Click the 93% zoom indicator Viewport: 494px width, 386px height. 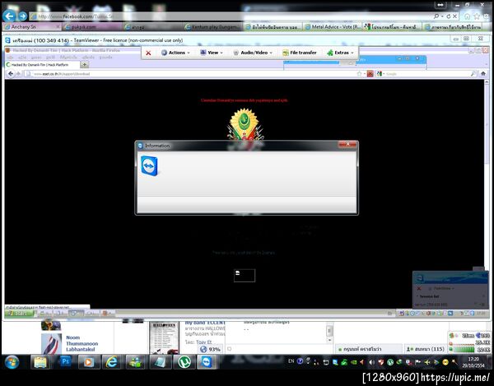point(210,349)
